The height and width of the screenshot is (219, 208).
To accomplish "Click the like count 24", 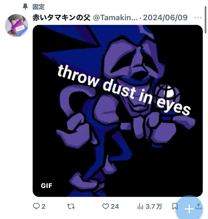I will pyautogui.click(x=115, y=207).
